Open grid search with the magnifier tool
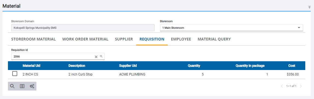This screenshot has width=314, height=99. [x=12, y=86]
